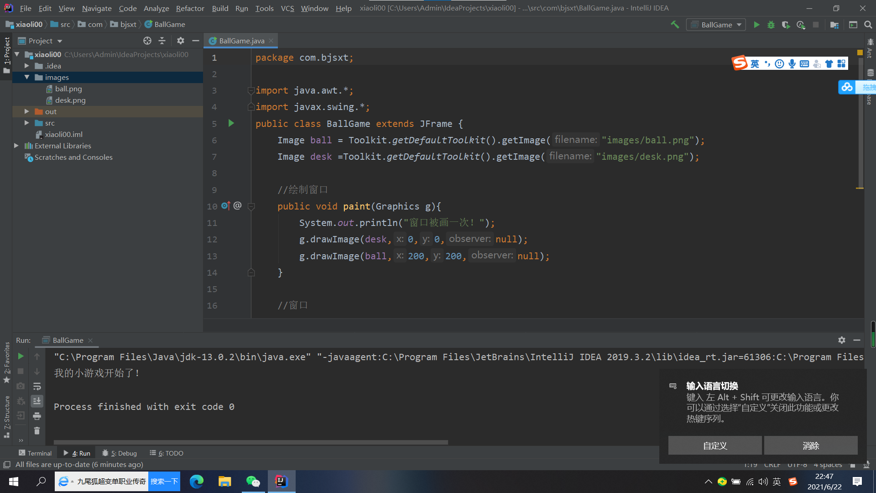Viewport: 876px width, 493px height.
Task: Click the Project Structure icon
Action: (x=834, y=25)
